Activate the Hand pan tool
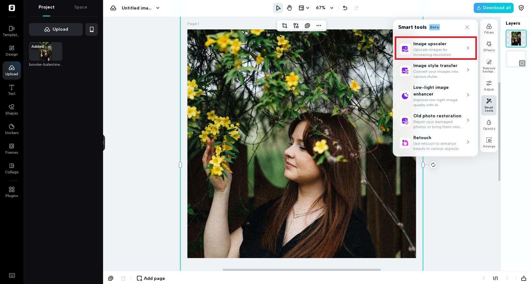 coord(289,8)
